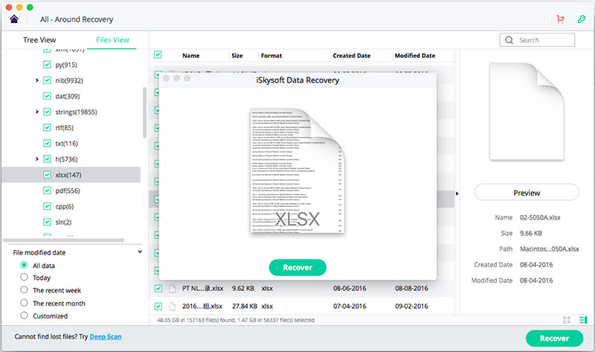This screenshot has height=352, width=595.
Task: Collapse the File modified date section
Action: pyautogui.click(x=140, y=252)
